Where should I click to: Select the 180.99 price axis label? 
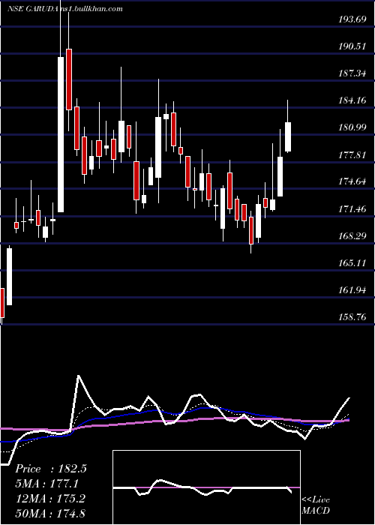click(x=352, y=127)
